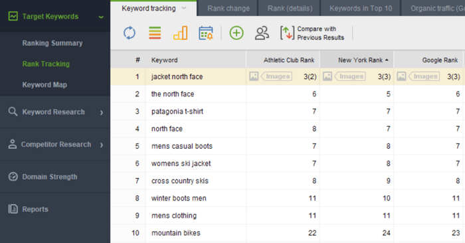The height and width of the screenshot is (243, 465).
Task: Open the competitors people icon
Action: (262, 33)
